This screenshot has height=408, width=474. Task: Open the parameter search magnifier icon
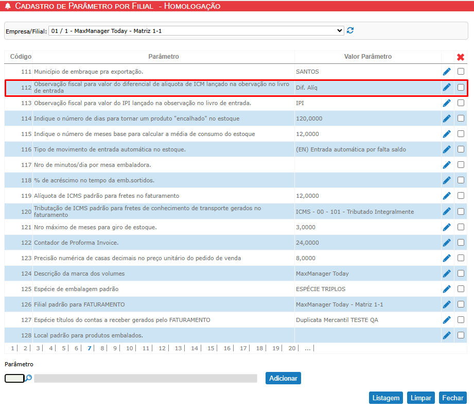pos(29,378)
